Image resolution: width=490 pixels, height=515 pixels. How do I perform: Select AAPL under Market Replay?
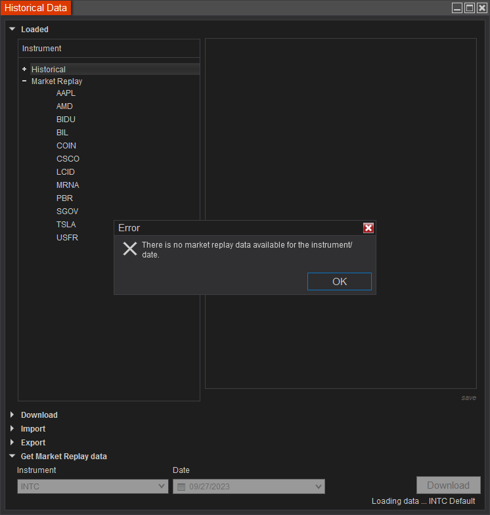tap(66, 93)
